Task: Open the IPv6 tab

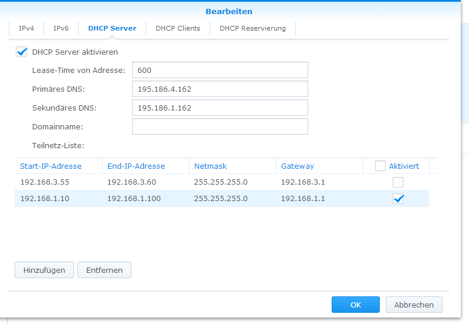Action: (x=61, y=28)
